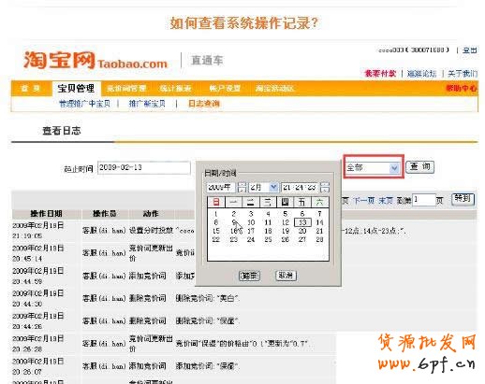
Task: Click detail text about price updated to 0.7
Action: pyautogui.click(x=242, y=344)
